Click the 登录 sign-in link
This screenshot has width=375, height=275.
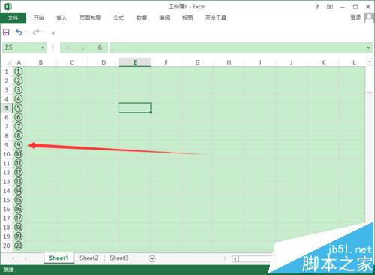coord(355,17)
